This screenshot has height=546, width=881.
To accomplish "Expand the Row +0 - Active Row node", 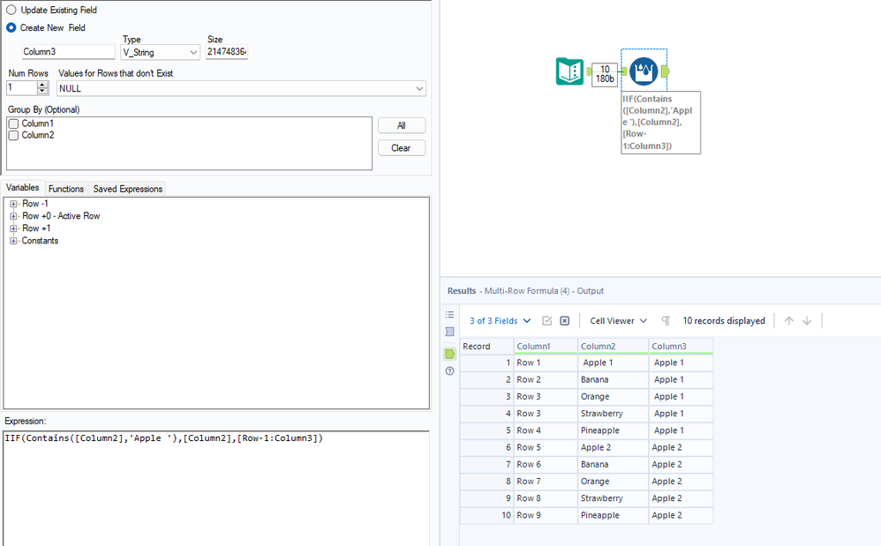I will point(13,216).
